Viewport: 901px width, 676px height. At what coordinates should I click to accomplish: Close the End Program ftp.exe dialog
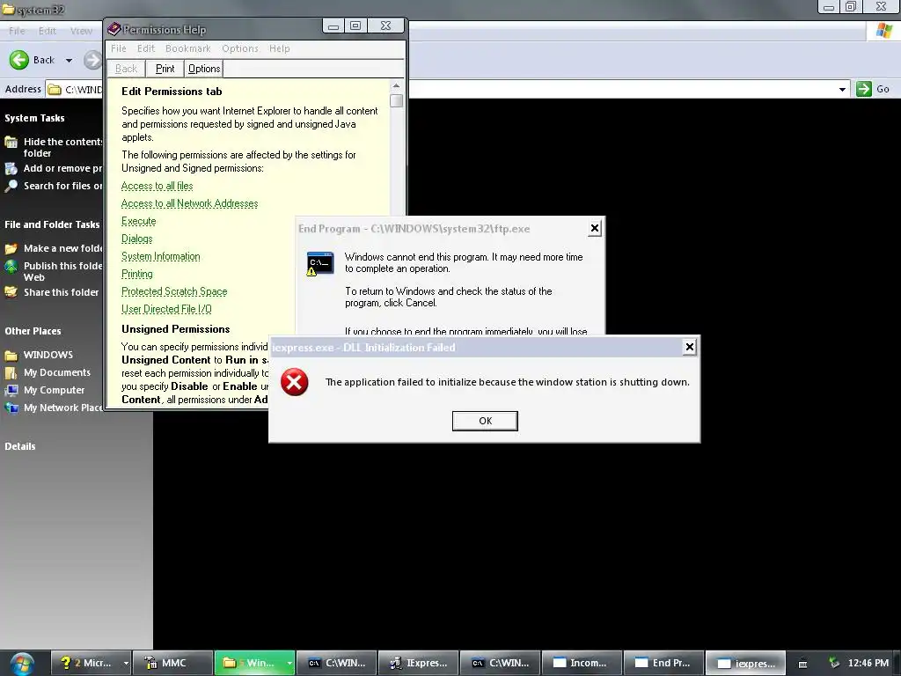coord(595,228)
